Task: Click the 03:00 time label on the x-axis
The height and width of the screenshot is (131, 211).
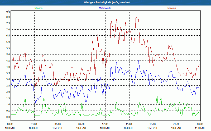Action: click(x=35, y=124)
